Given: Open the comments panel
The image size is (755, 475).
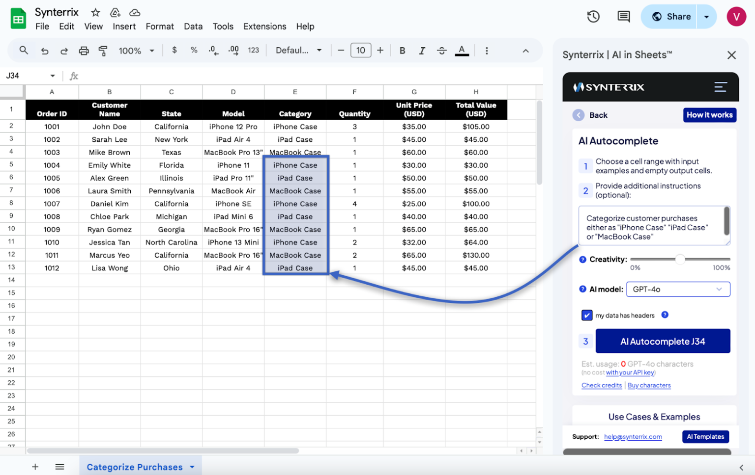Looking at the screenshot, I should point(623,16).
